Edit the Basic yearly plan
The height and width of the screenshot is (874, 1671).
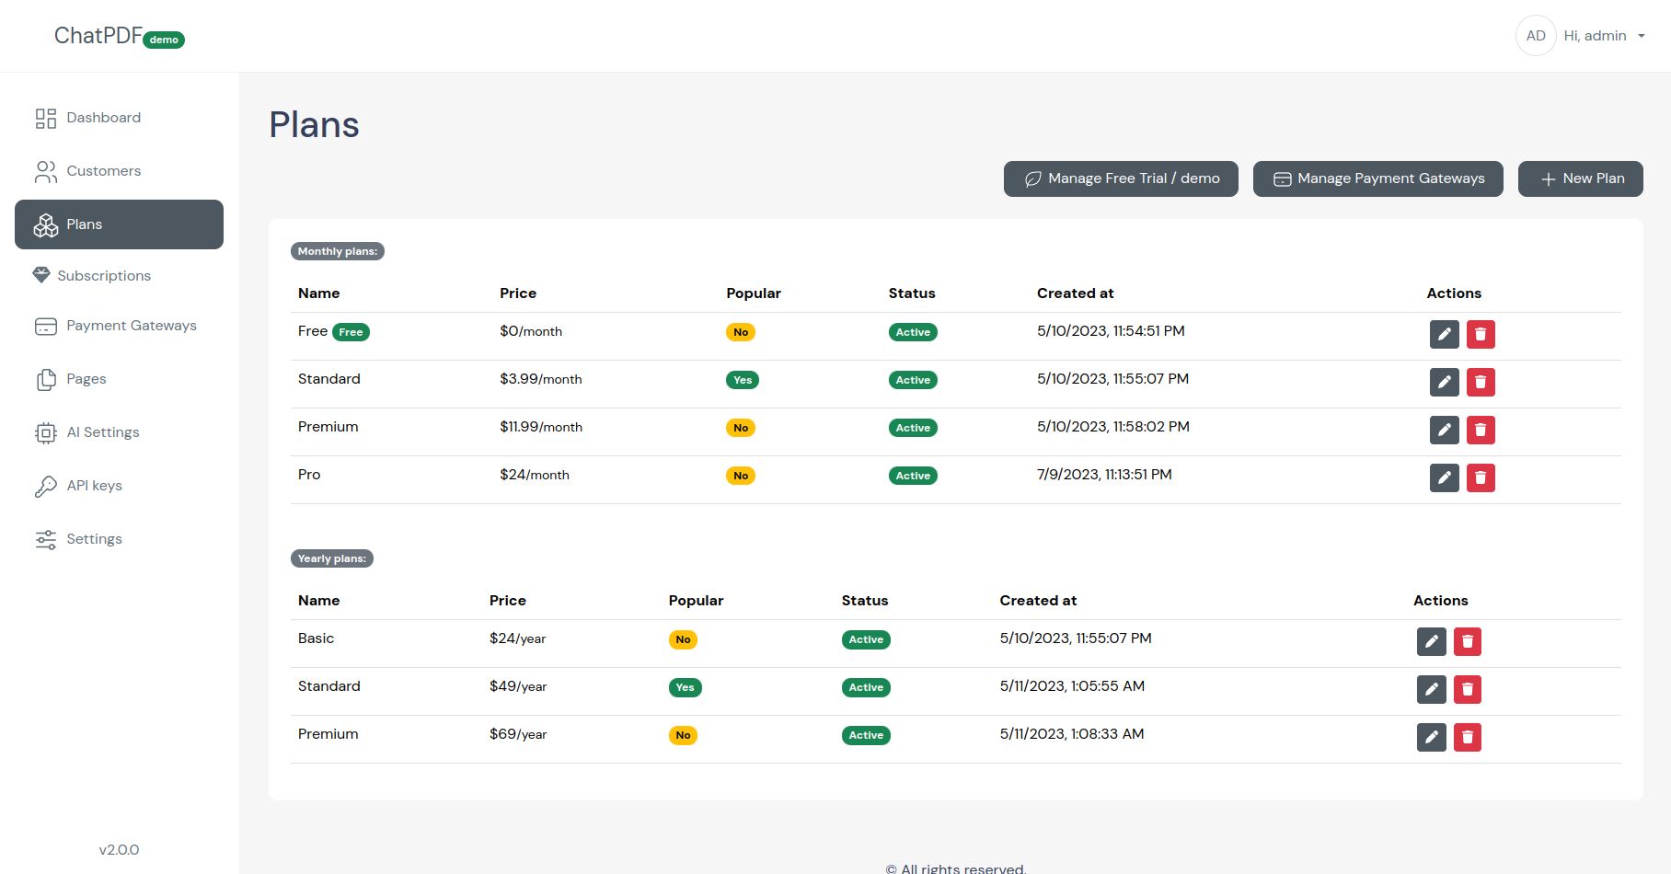click(1431, 641)
